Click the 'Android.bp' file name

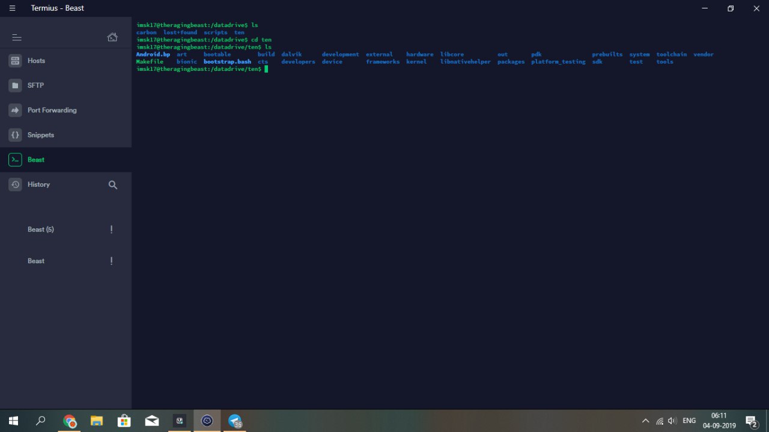point(153,54)
